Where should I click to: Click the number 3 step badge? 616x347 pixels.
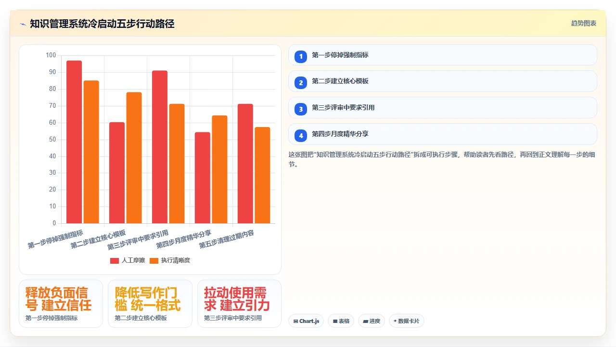click(x=301, y=109)
